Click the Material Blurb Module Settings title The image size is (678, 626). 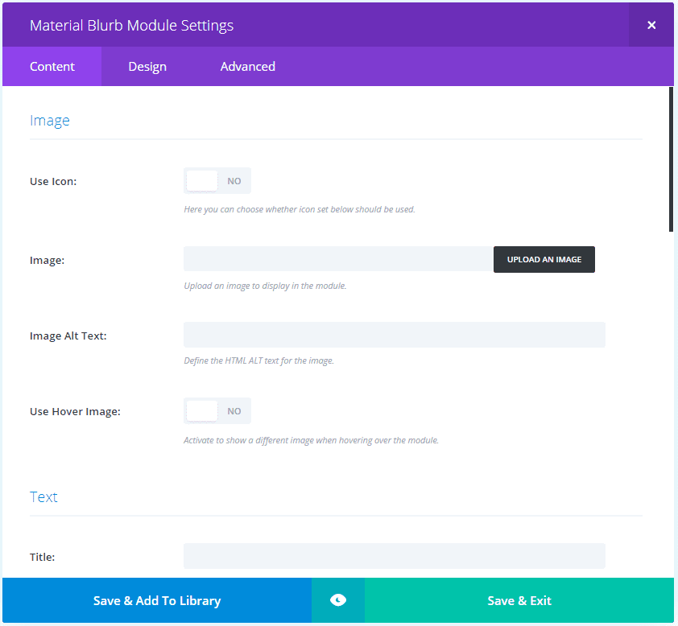[x=131, y=26]
